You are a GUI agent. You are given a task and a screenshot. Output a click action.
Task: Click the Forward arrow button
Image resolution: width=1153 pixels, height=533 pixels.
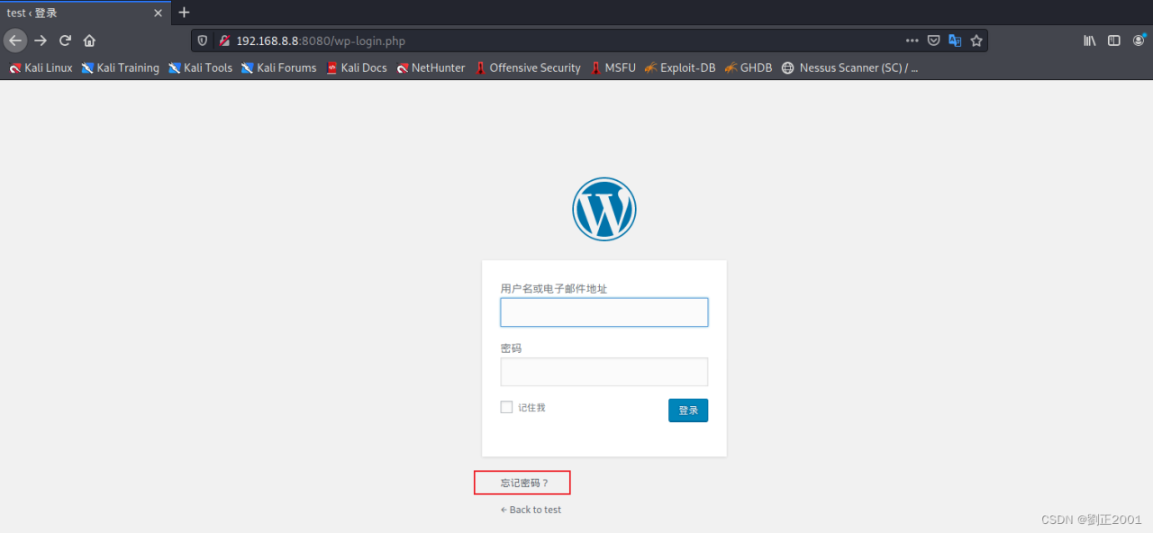click(41, 41)
